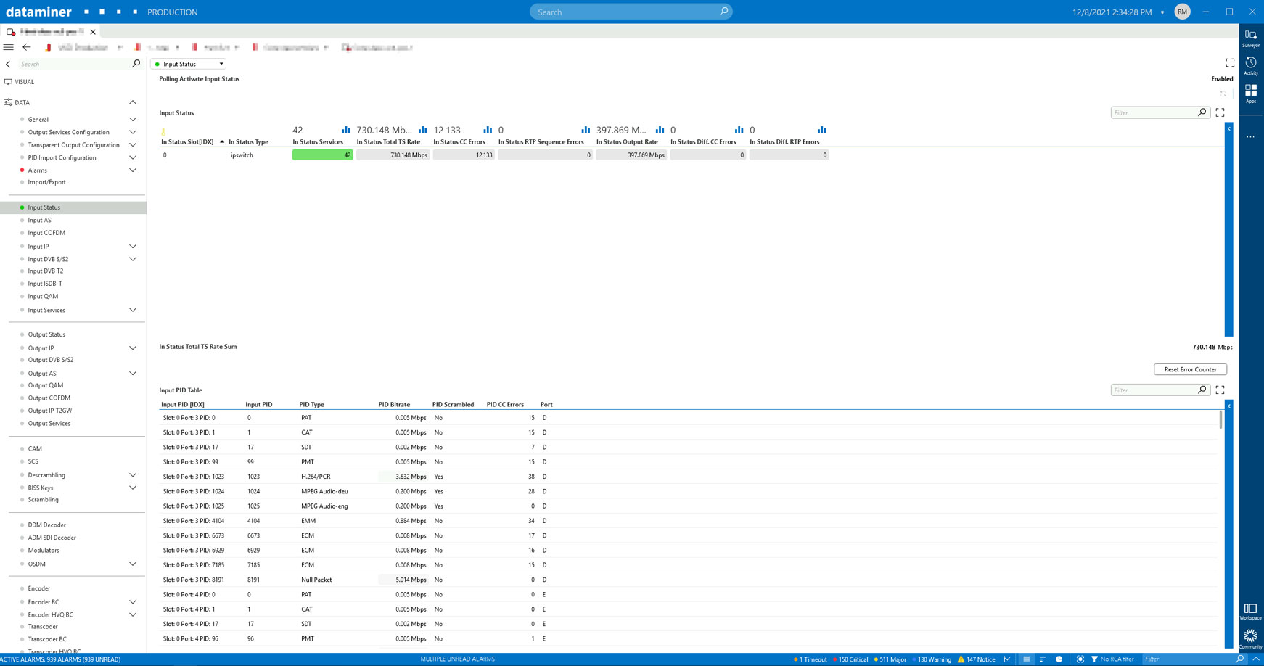The height and width of the screenshot is (666, 1264).
Task: Click the No RCA filter button
Action: pos(1112,659)
